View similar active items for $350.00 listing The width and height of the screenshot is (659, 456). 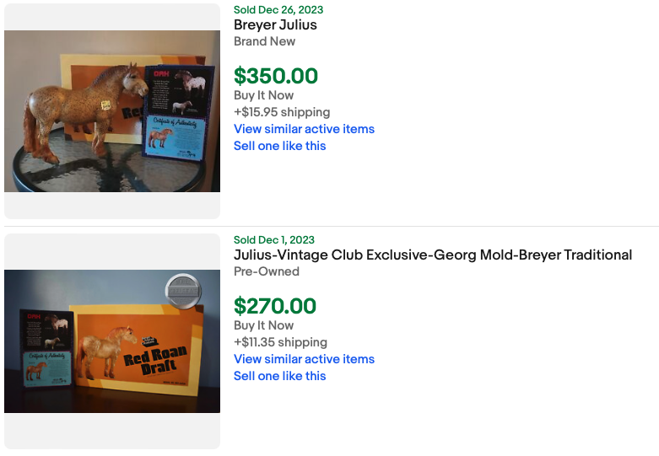click(x=304, y=129)
